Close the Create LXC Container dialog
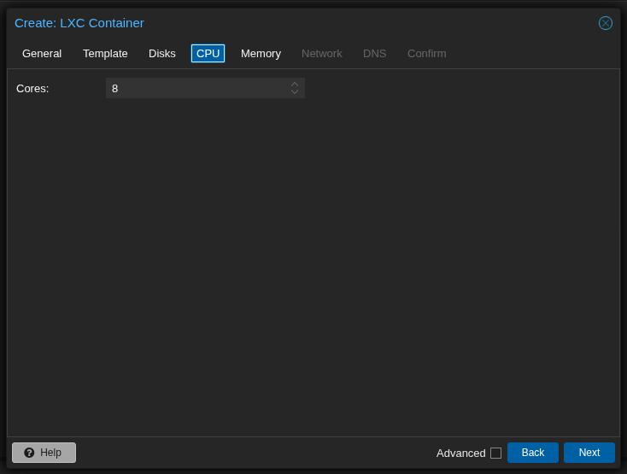Image resolution: width=627 pixels, height=474 pixels. coord(605,23)
